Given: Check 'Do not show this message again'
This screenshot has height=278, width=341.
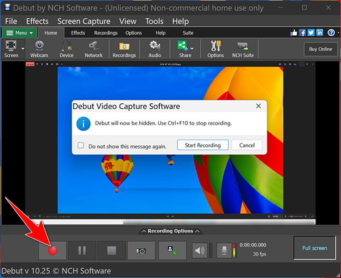Looking at the screenshot, I should coord(81,145).
